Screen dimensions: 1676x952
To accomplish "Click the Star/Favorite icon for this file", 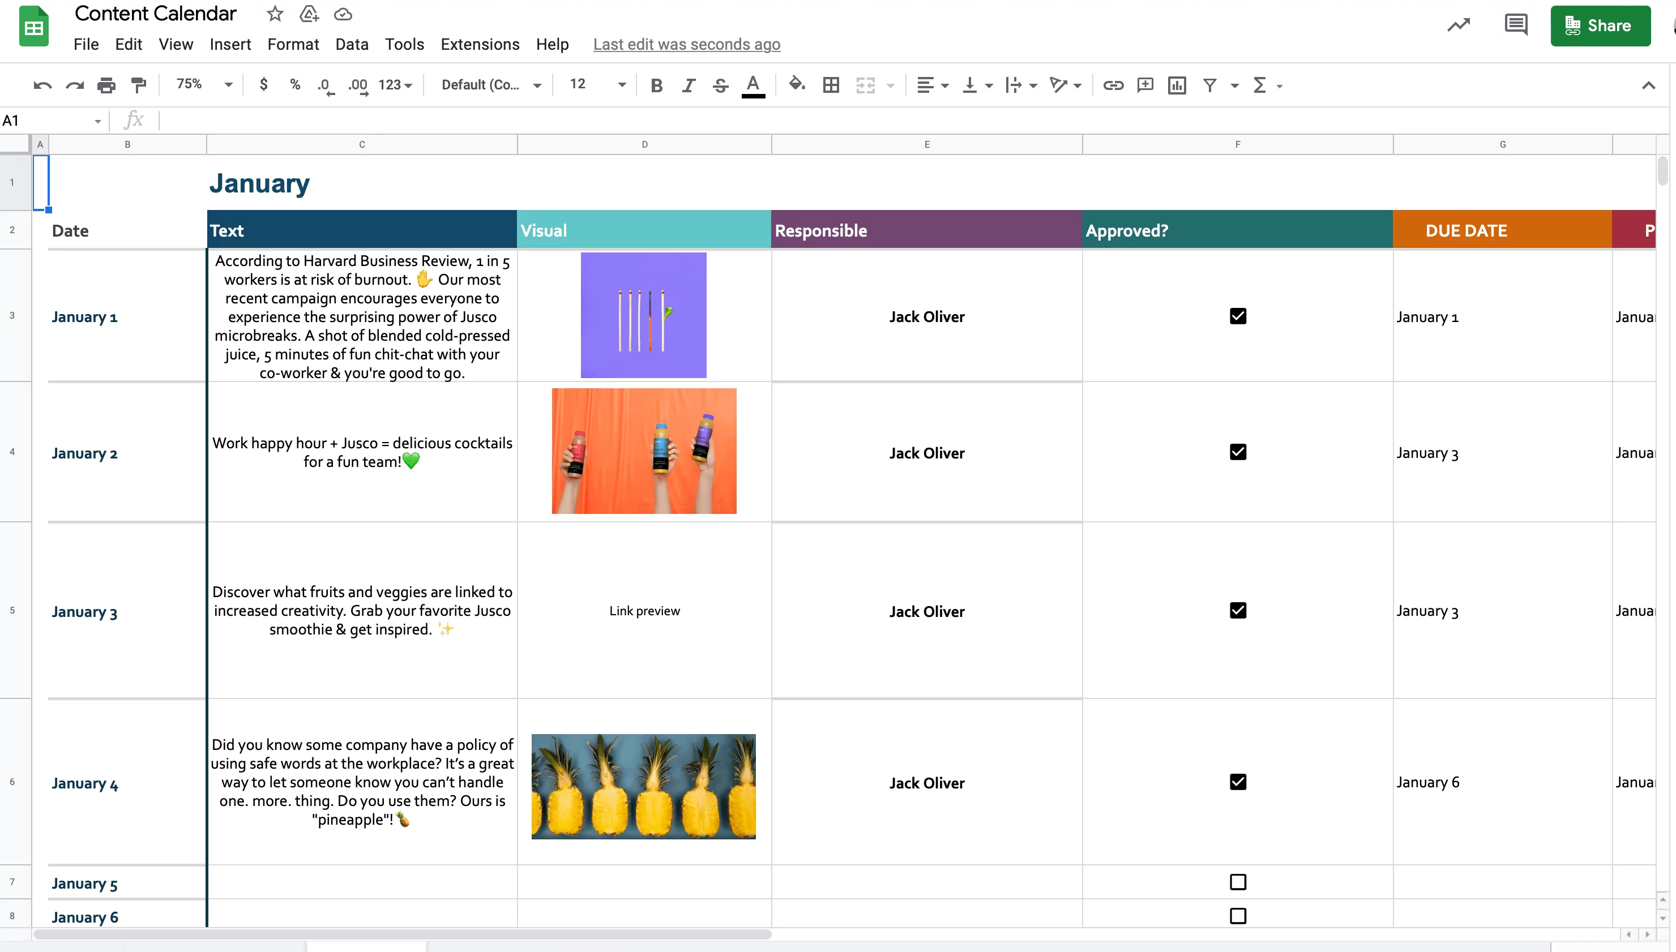I will 273,14.
